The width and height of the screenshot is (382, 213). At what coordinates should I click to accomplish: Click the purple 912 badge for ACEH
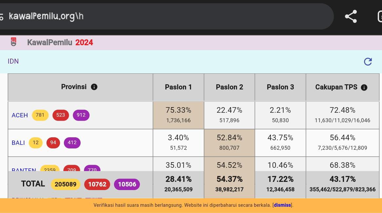81,115
